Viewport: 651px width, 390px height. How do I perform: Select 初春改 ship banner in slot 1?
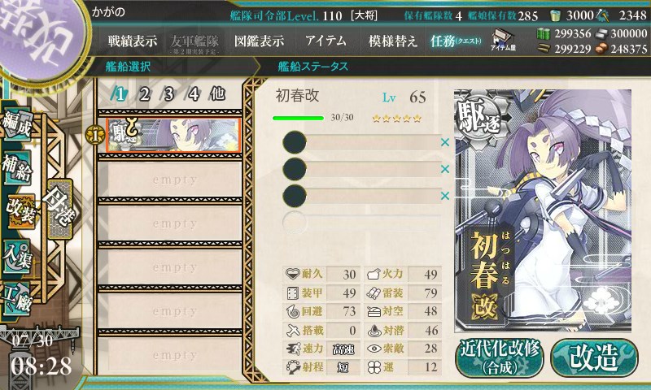click(x=173, y=135)
